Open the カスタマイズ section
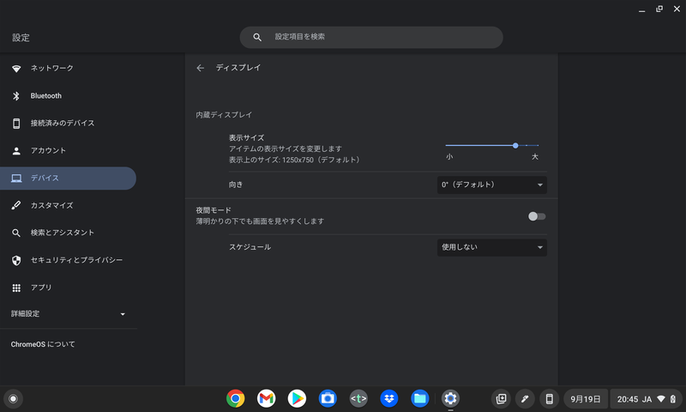686x412 pixels. tap(68, 205)
